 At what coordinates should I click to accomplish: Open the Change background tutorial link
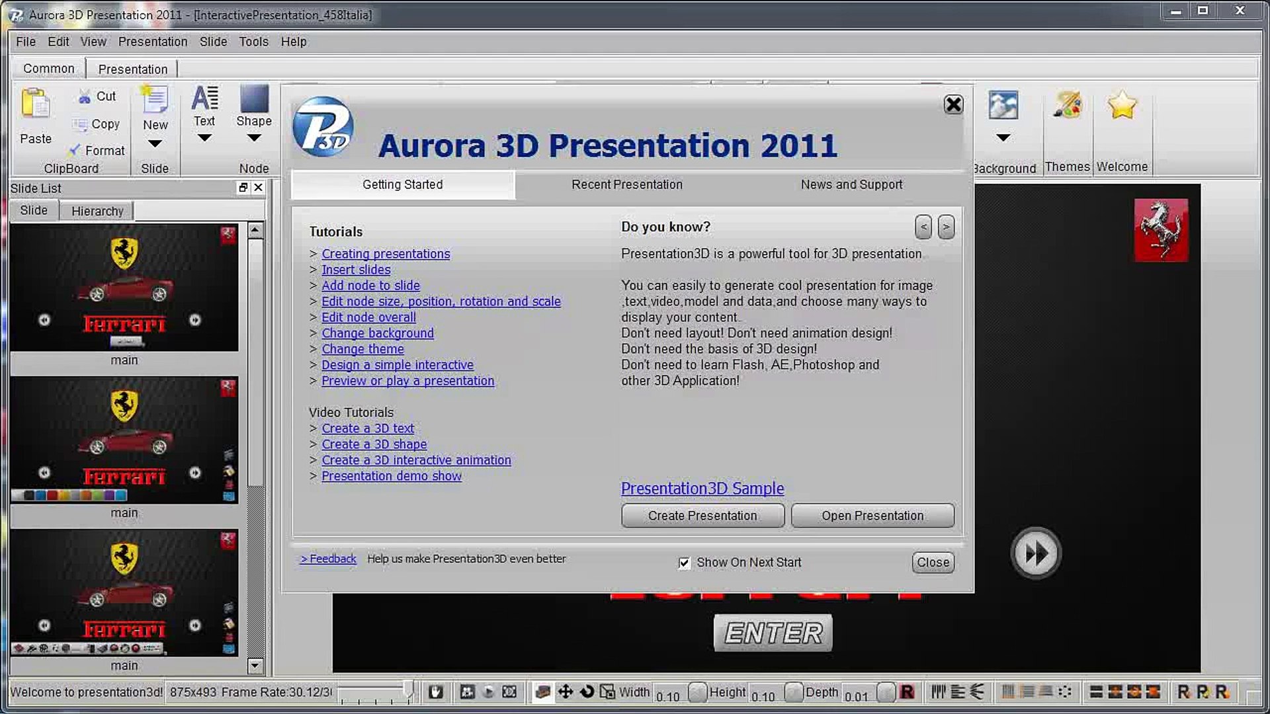377,333
